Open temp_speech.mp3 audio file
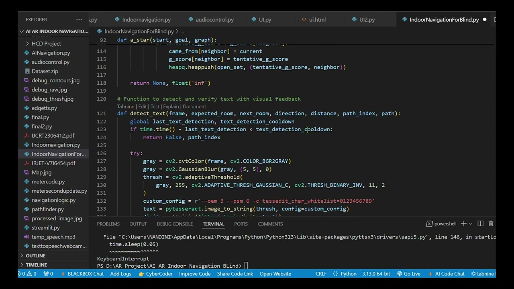Viewport: 514px width, 289px height. [53, 237]
